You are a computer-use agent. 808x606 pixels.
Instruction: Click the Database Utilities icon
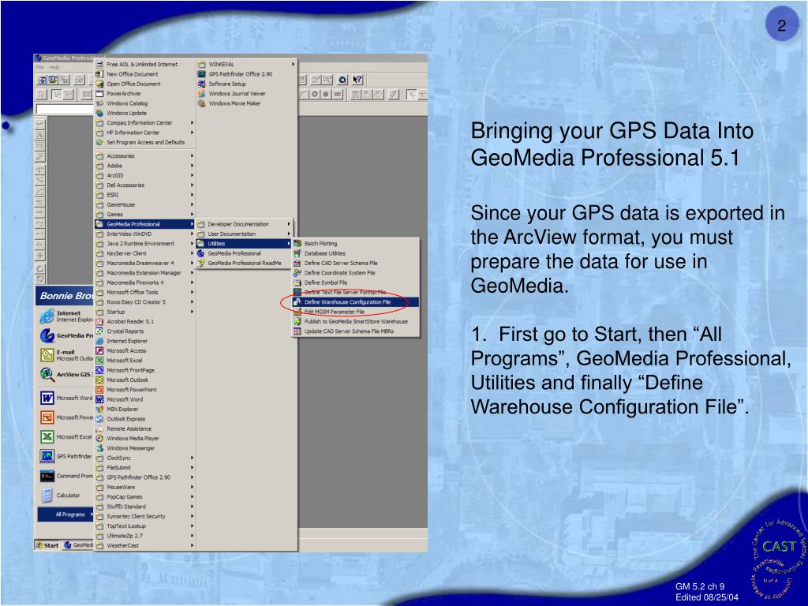(x=297, y=253)
